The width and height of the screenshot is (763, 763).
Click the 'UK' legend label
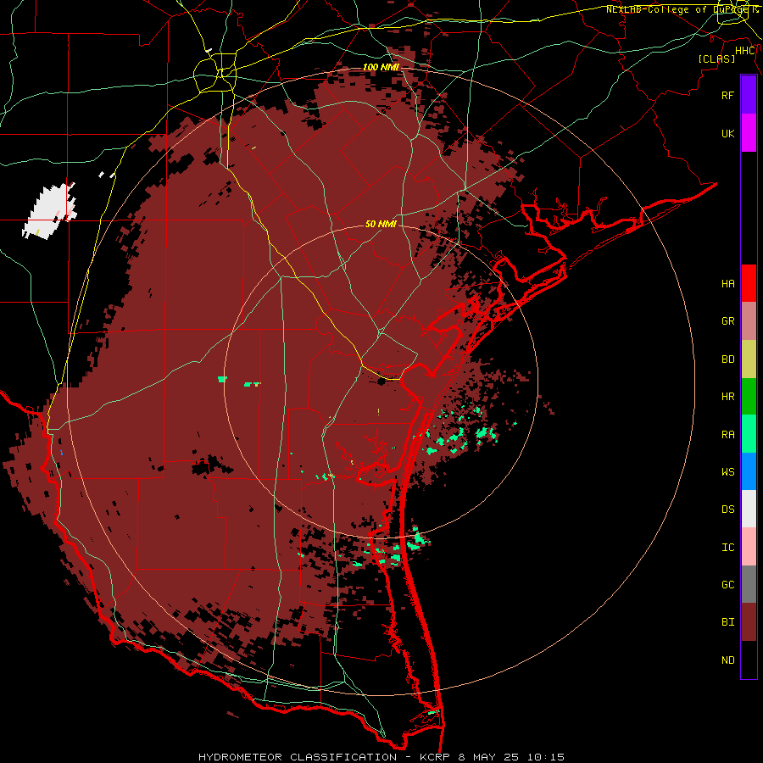tap(727, 133)
